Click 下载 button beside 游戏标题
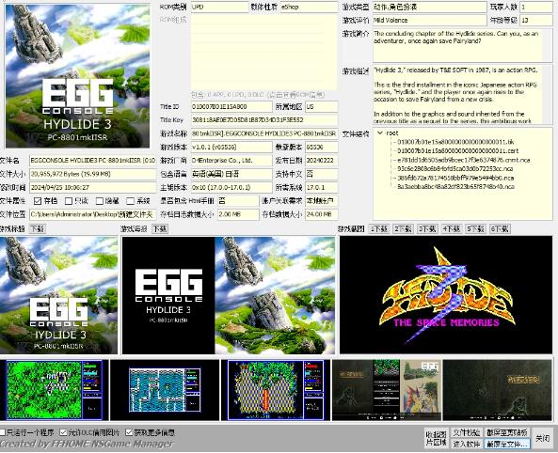Screen dimensions: 558x453 pos(37,229)
